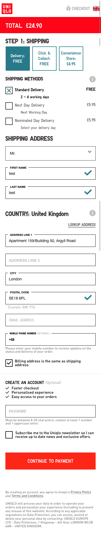Select the Nominated Day Delivery checkbox

coord(9,121)
